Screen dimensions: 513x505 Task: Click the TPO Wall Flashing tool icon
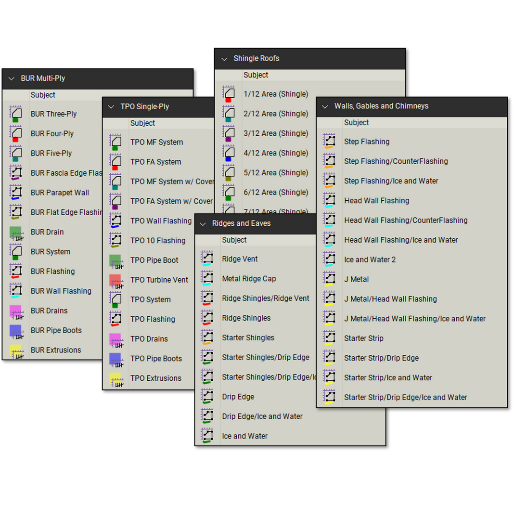[116, 220]
